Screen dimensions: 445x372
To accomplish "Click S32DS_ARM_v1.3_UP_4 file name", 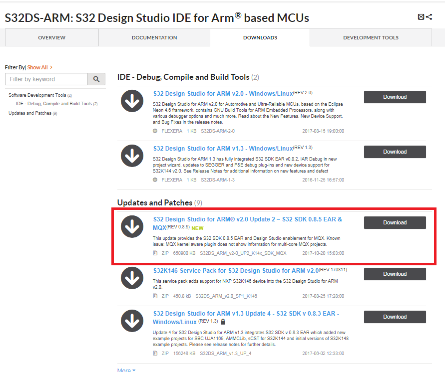I will point(226,354).
